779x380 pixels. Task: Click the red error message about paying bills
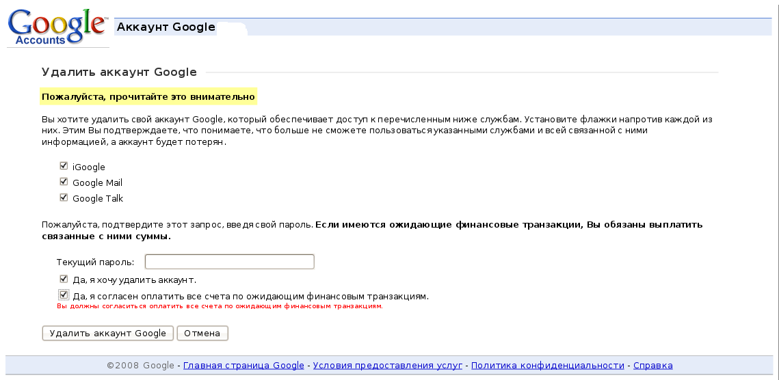coord(220,306)
